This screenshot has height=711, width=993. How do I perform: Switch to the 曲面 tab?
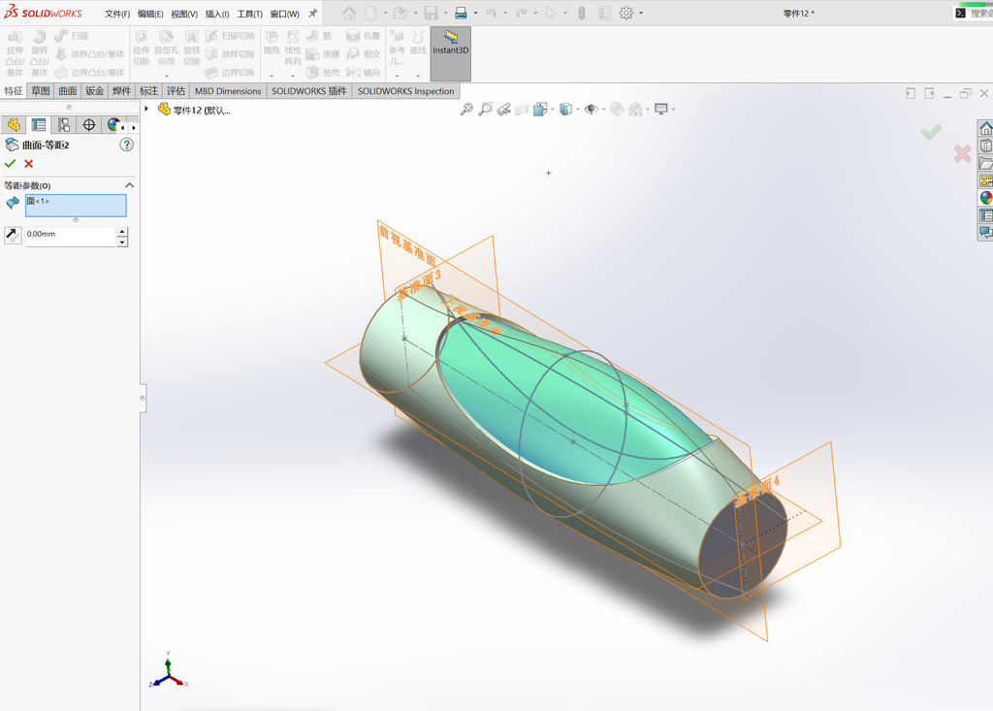[x=68, y=90]
